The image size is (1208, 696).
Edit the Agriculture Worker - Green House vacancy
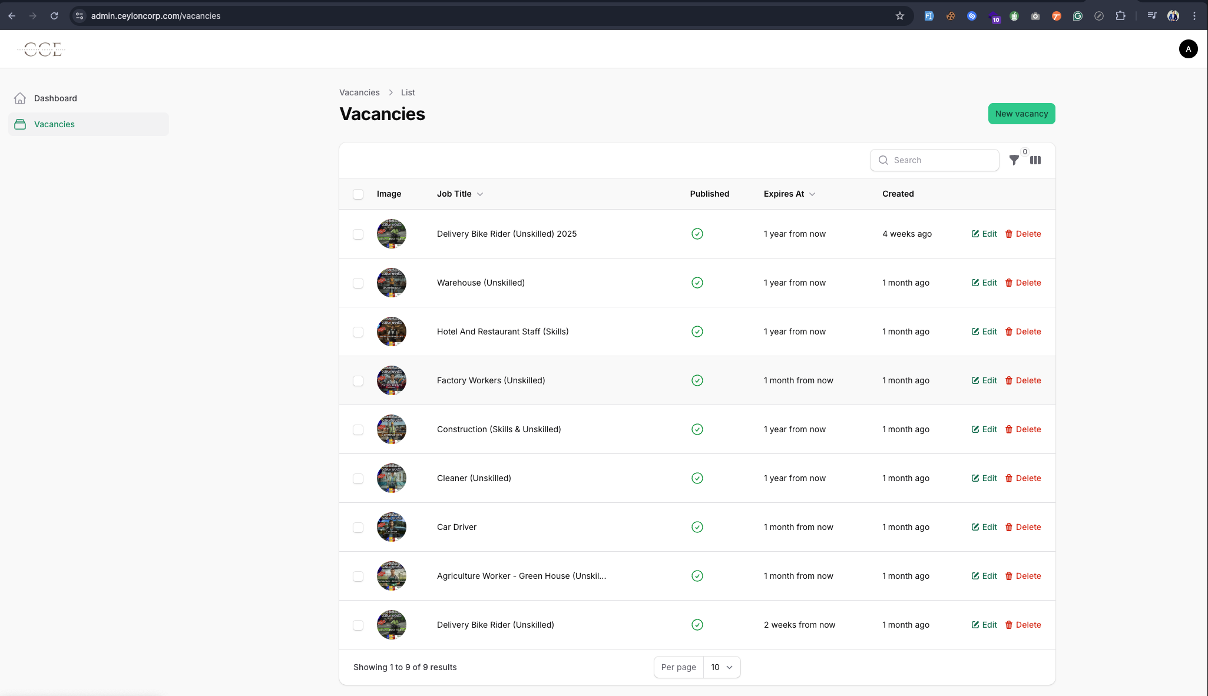984,576
